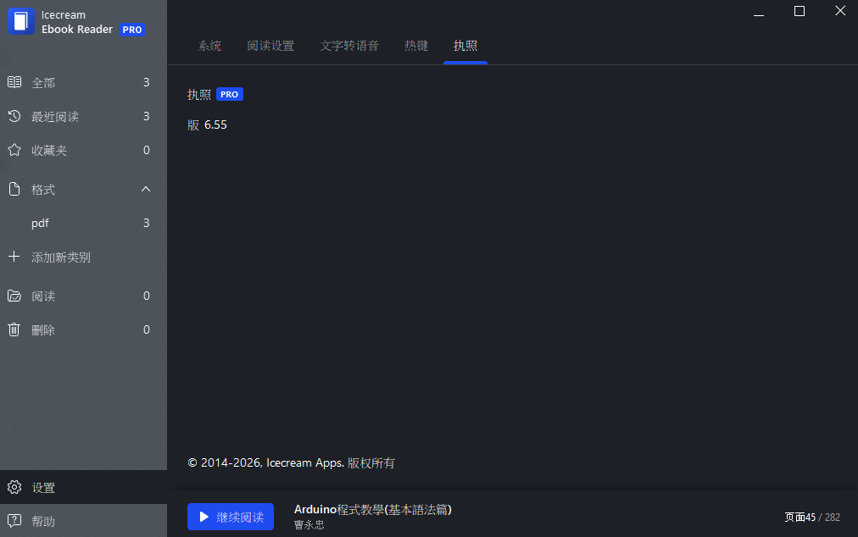Click the question mark icon beside 帮助

coord(14,521)
